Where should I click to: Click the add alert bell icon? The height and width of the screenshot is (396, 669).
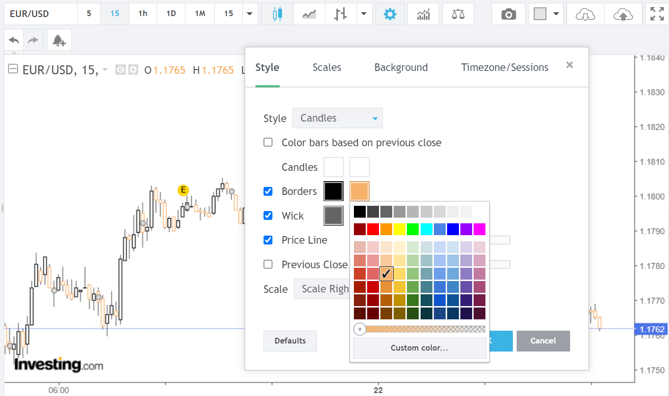pos(59,41)
